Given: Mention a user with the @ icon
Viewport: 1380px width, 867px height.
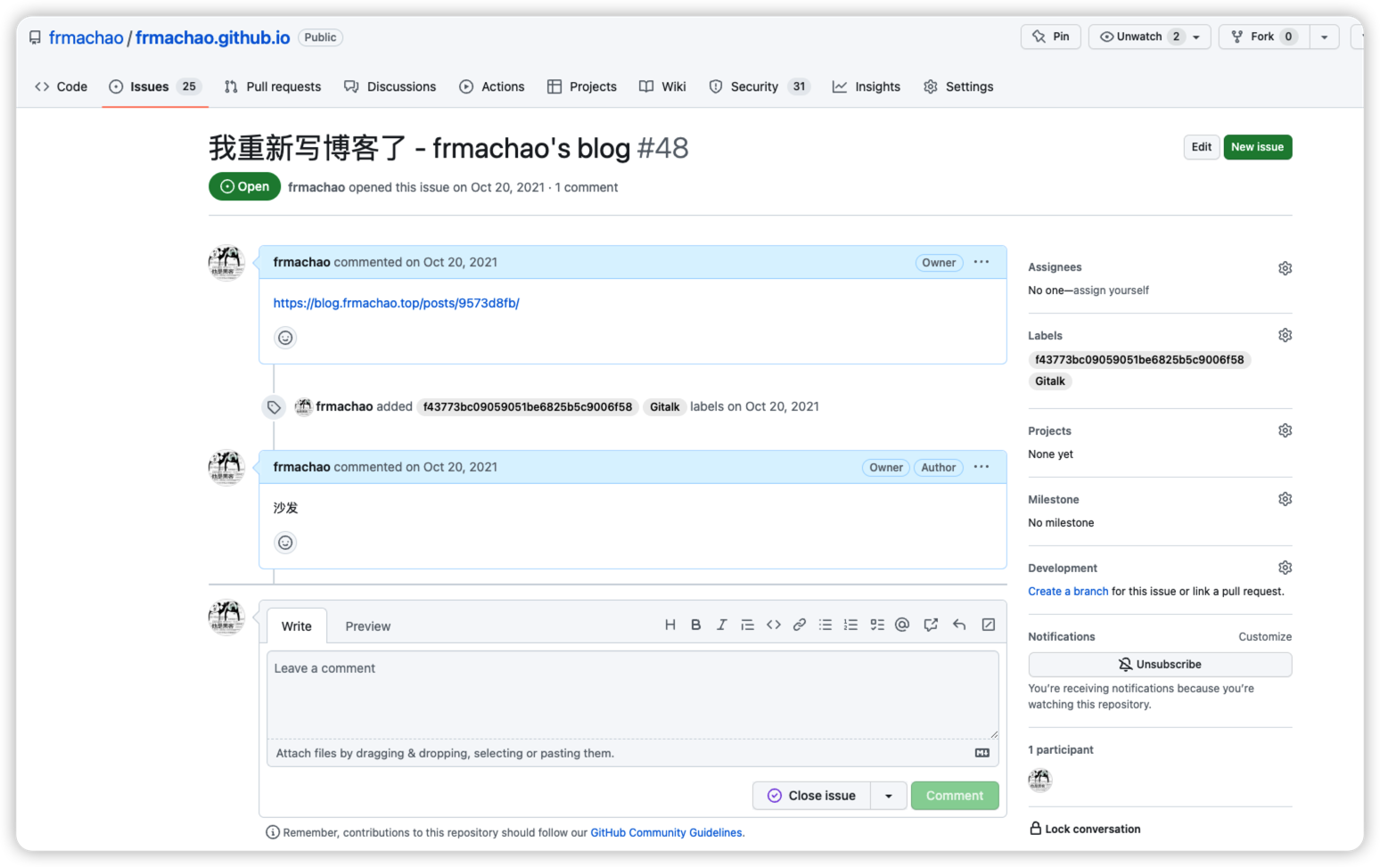Looking at the screenshot, I should tap(902, 625).
